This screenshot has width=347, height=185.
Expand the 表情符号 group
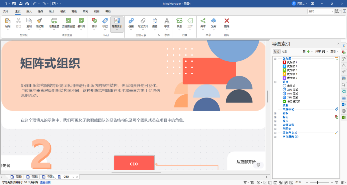[x=275, y=125]
